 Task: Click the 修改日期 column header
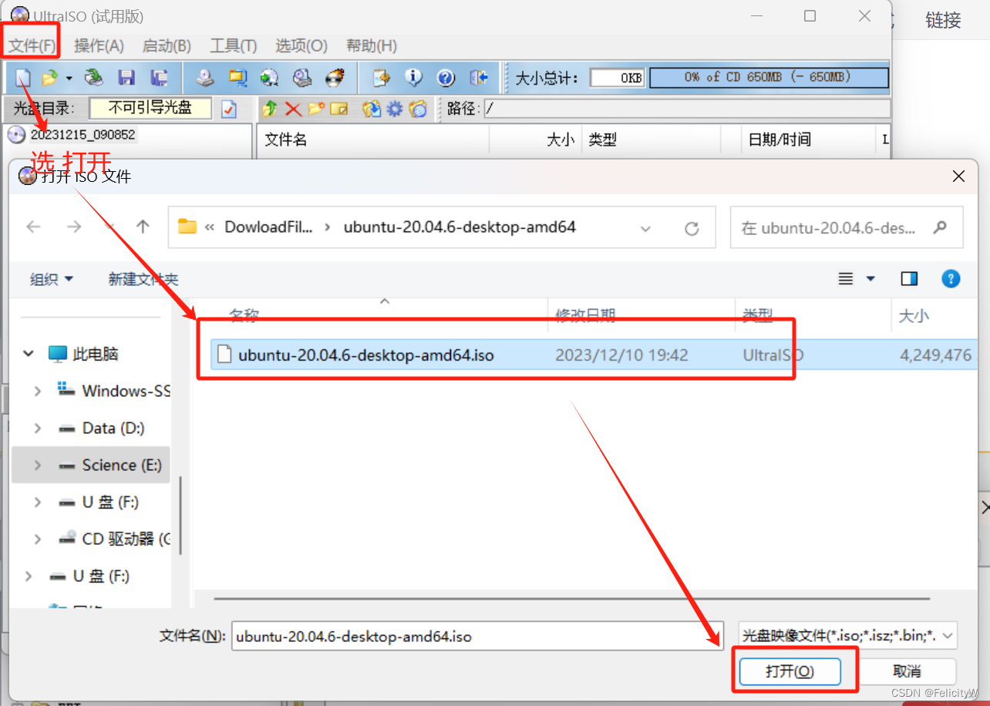click(x=586, y=315)
